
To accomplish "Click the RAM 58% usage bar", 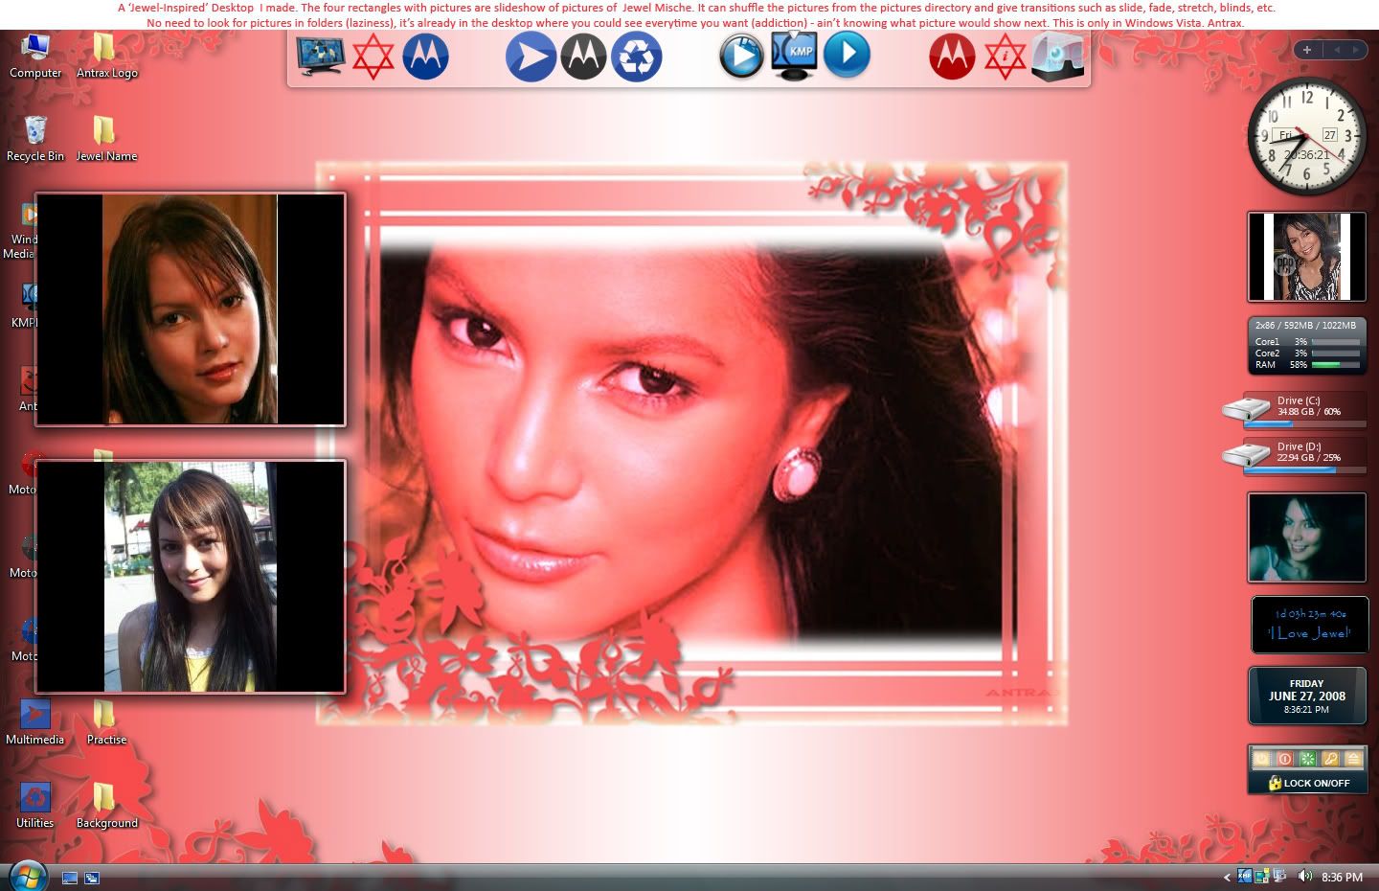I will click(x=1336, y=365).
